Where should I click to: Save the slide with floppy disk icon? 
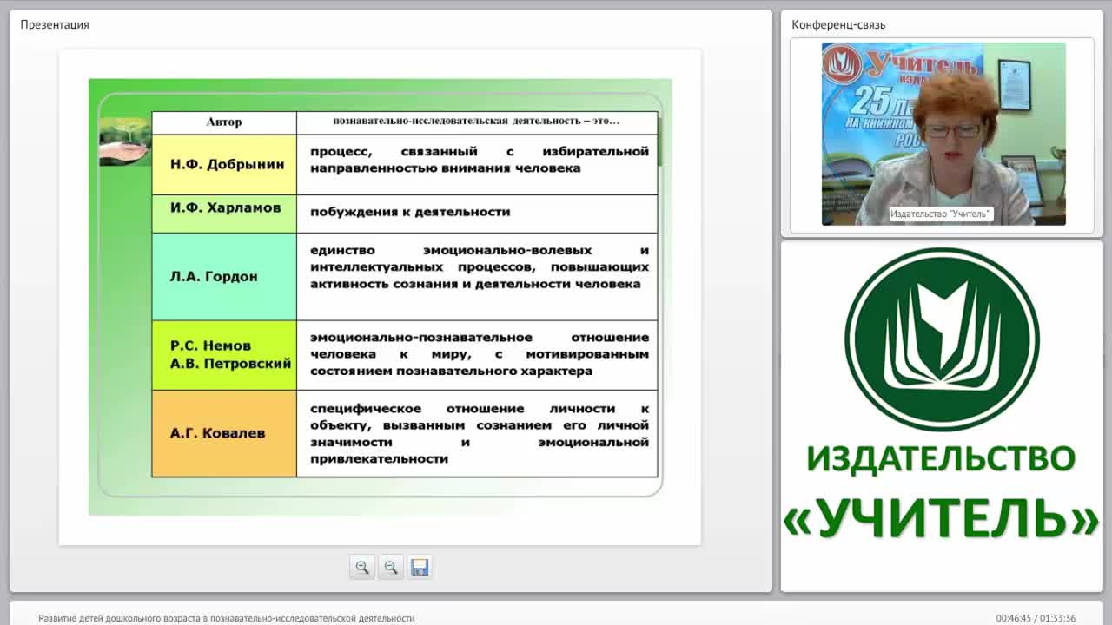(420, 567)
